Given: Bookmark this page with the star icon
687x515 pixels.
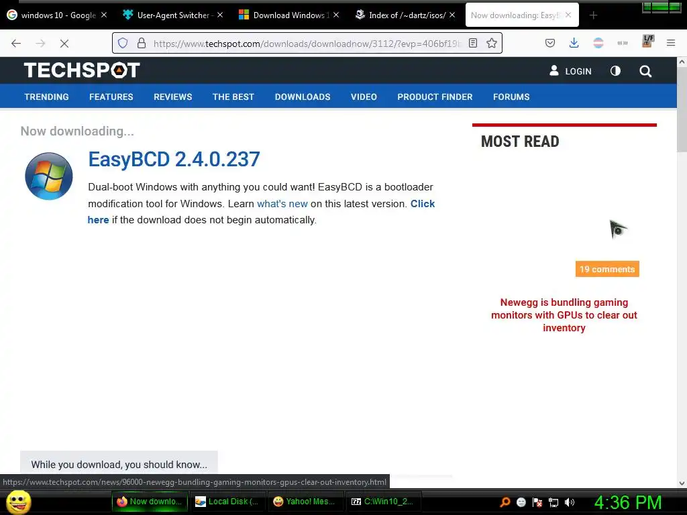Looking at the screenshot, I should click(x=492, y=43).
